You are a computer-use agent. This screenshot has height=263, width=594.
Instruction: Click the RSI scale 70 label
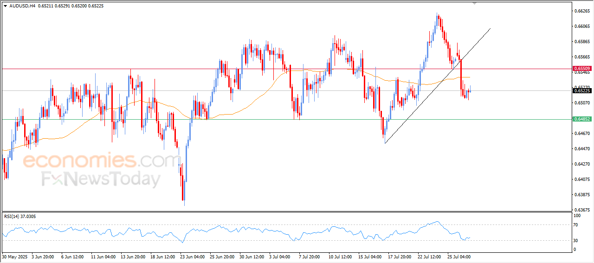click(576, 225)
